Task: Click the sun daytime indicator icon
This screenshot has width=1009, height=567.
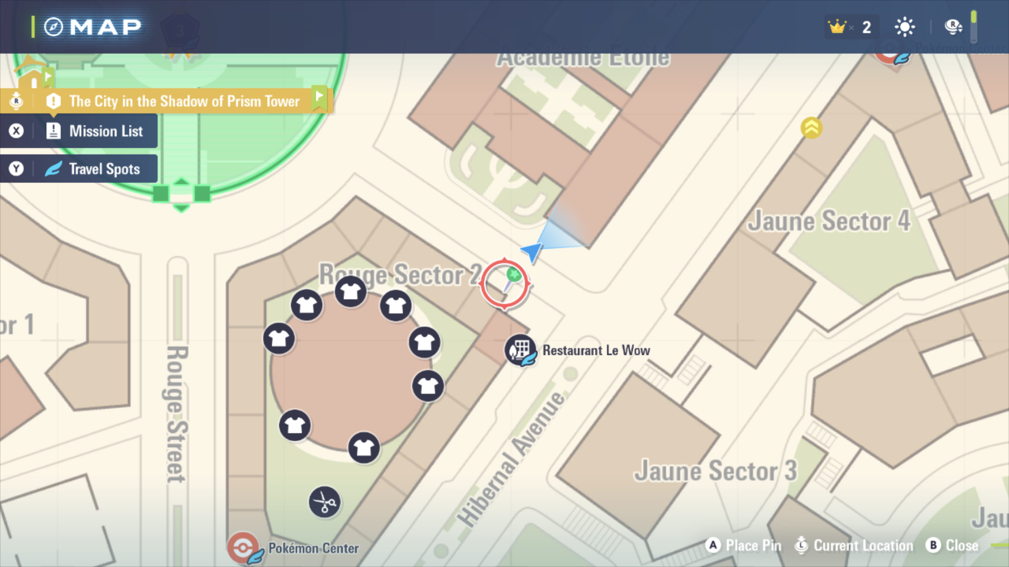Action: pyautogui.click(x=904, y=27)
